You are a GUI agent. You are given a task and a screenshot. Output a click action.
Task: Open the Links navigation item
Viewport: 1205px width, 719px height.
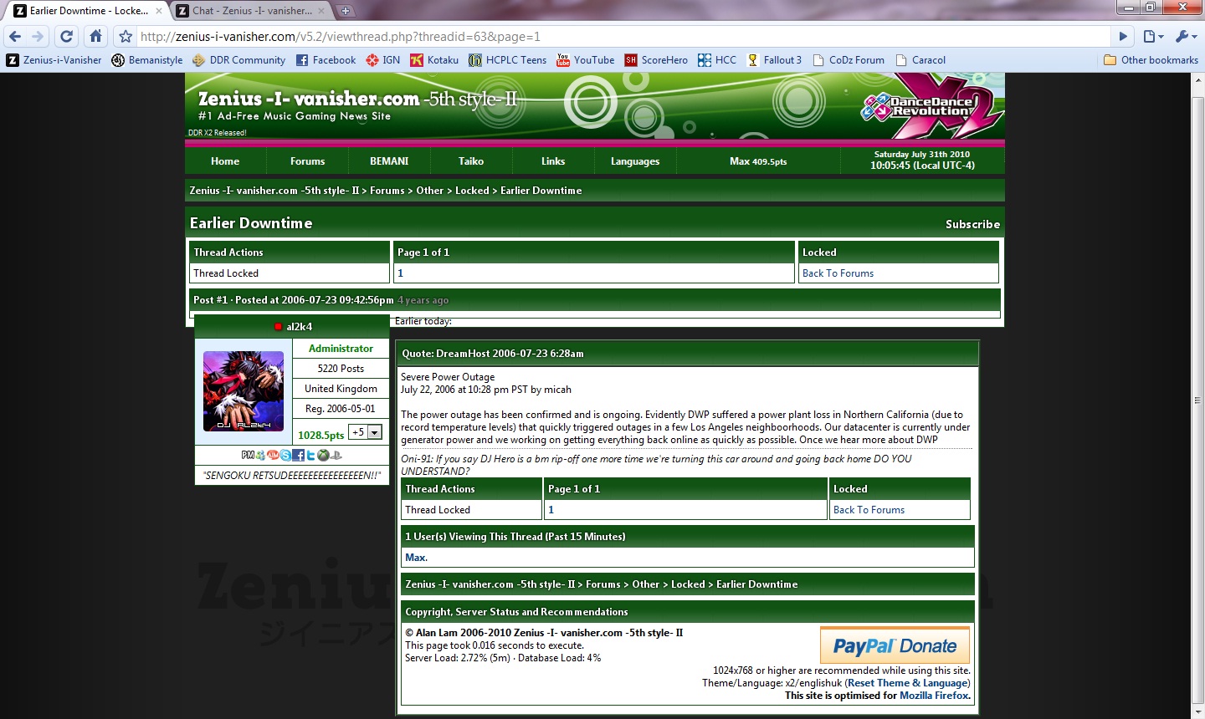coord(553,161)
